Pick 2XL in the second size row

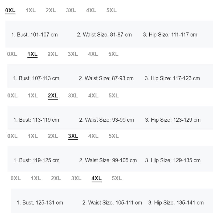click(52, 54)
